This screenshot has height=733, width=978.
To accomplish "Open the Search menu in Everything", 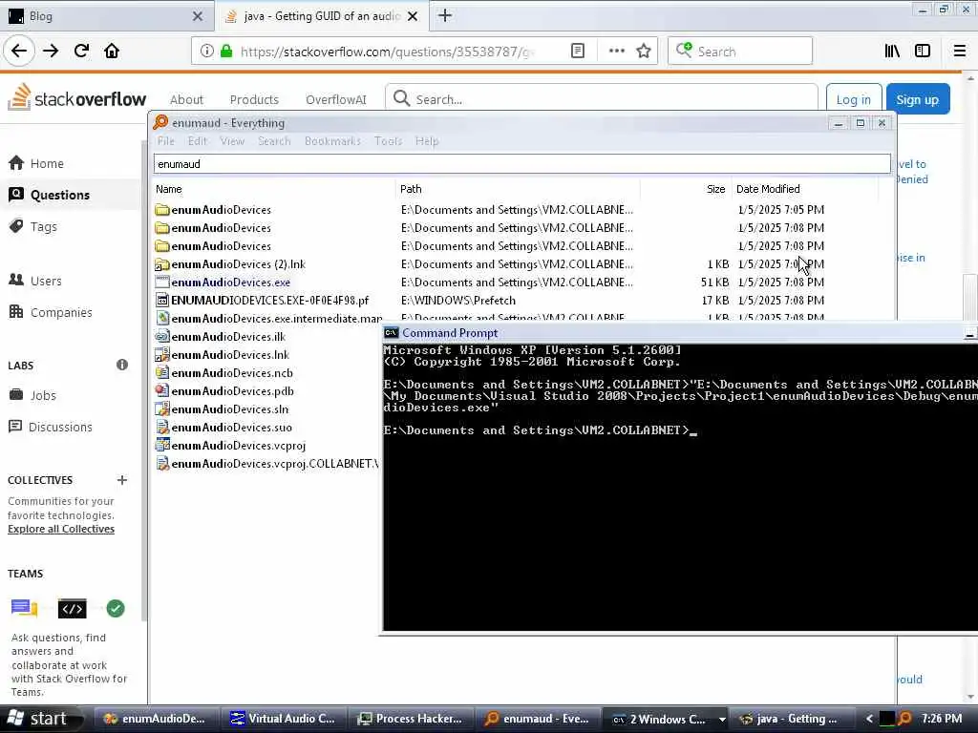I will (x=274, y=141).
